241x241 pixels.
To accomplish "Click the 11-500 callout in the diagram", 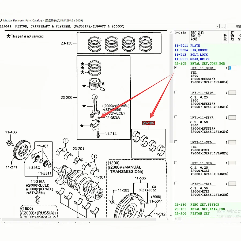I will pos(140,178).
